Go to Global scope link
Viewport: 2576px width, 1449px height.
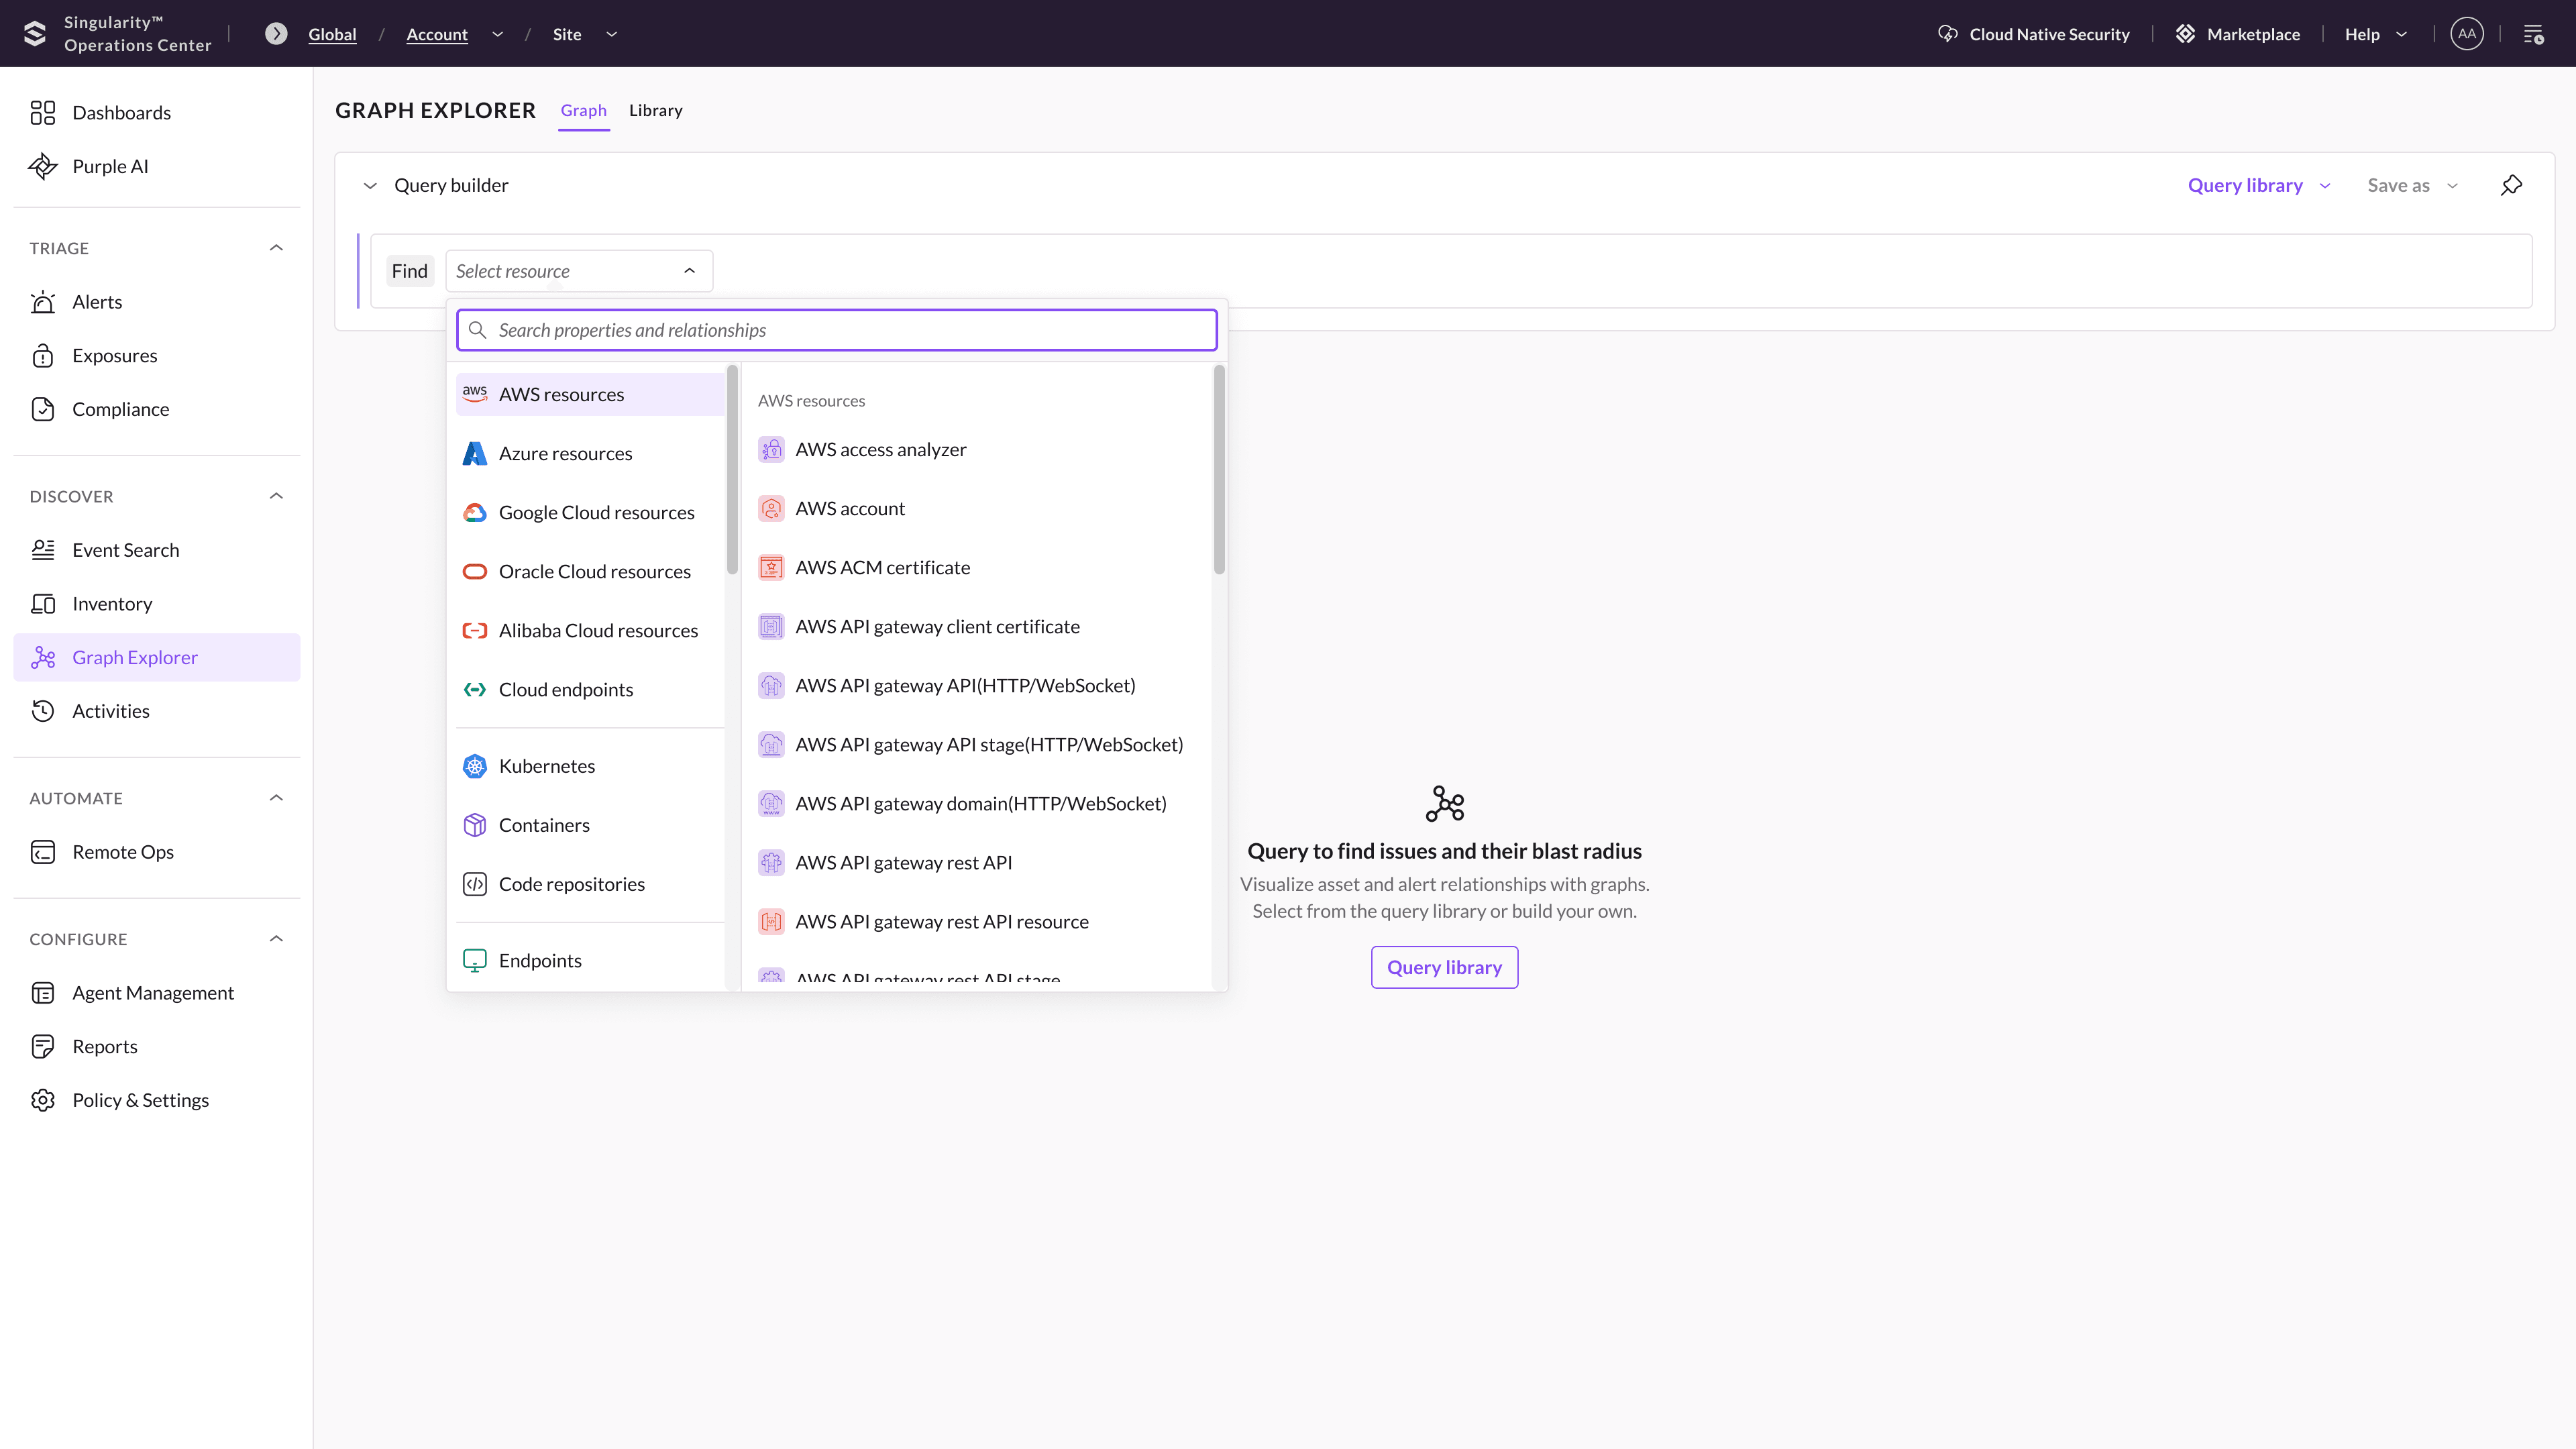tap(332, 34)
